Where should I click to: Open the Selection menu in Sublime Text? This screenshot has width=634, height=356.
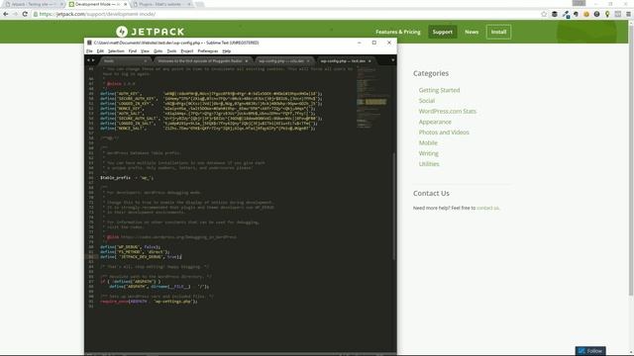(x=116, y=51)
